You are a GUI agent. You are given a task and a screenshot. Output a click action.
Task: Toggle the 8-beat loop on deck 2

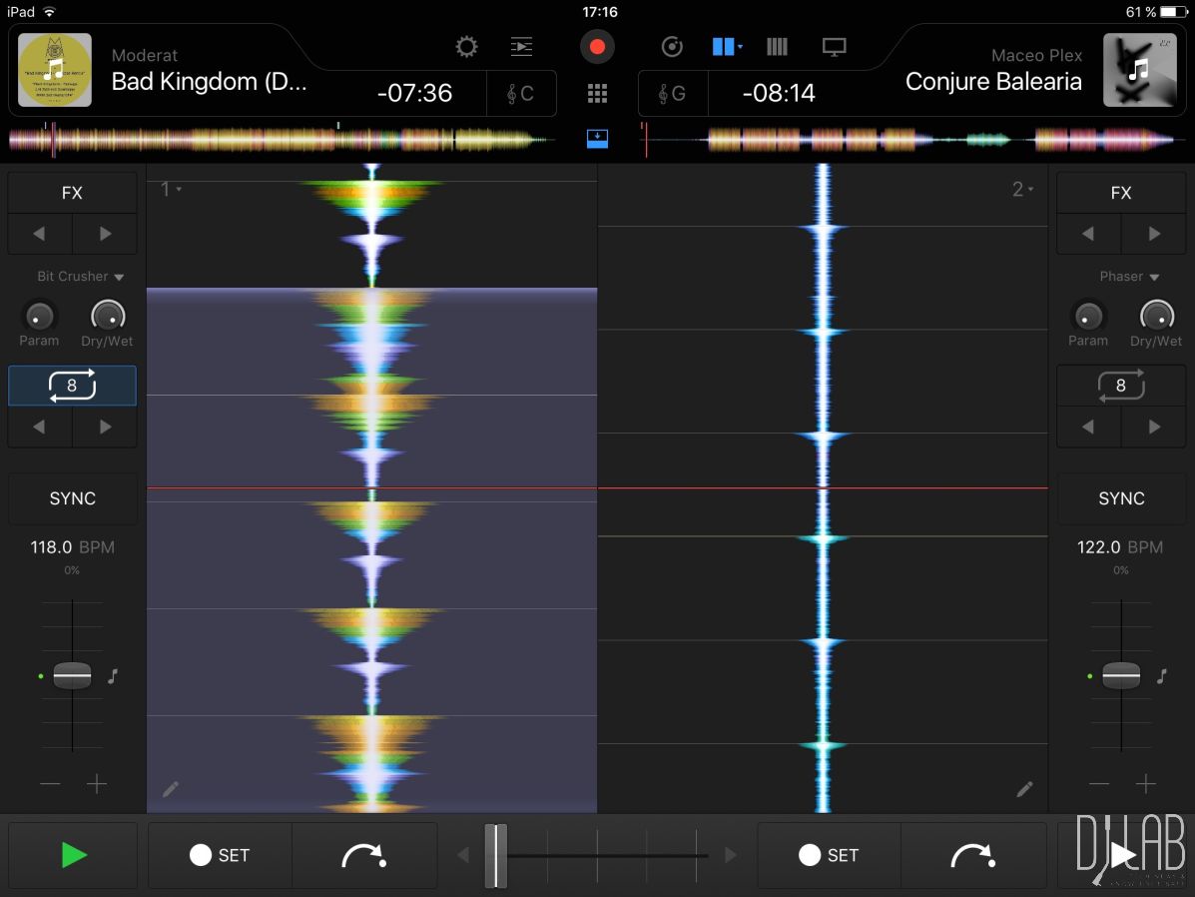1120,386
